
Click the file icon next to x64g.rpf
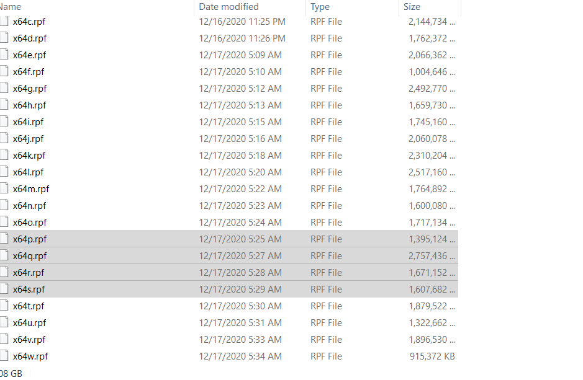tap(3, 89)
